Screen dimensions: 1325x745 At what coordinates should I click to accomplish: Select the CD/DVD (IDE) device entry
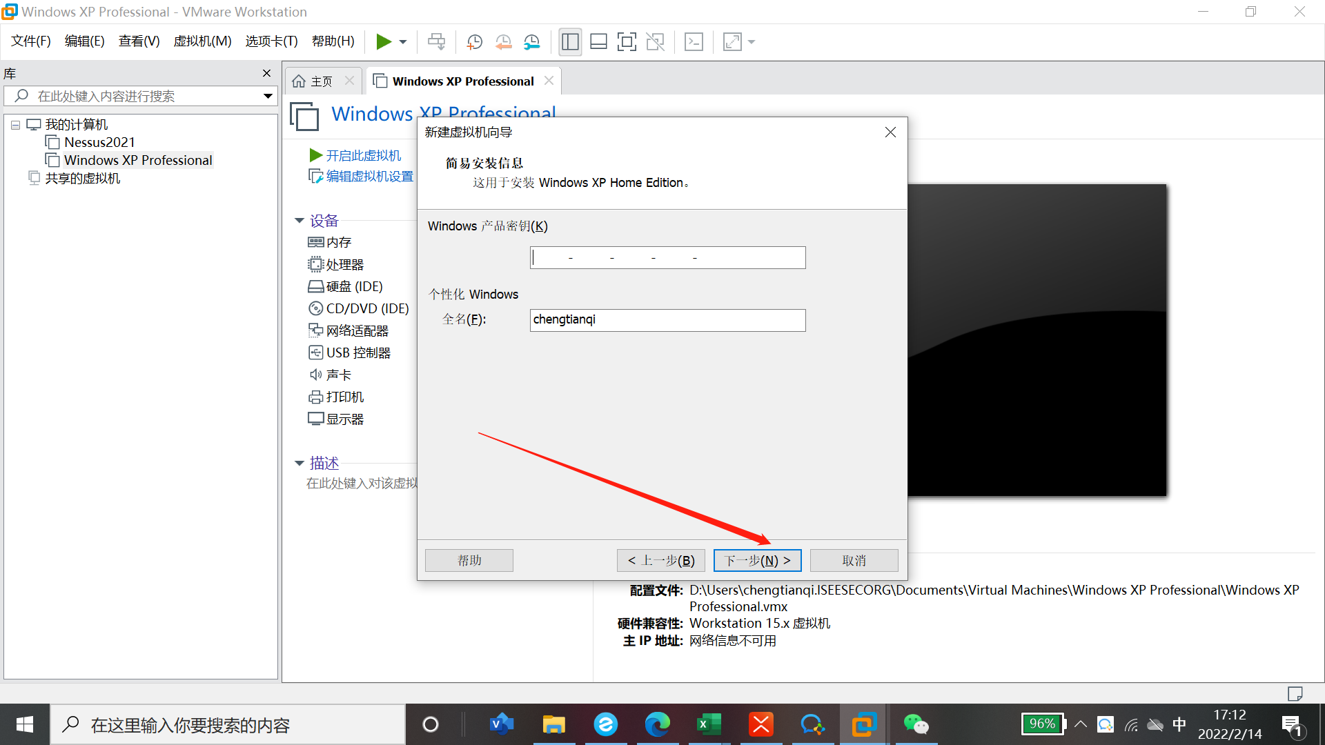[x=358, y=308]
